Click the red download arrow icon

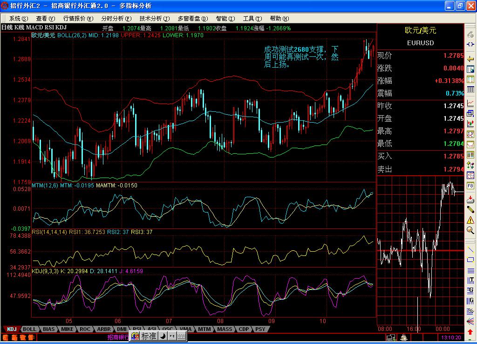tap(470, 200)
